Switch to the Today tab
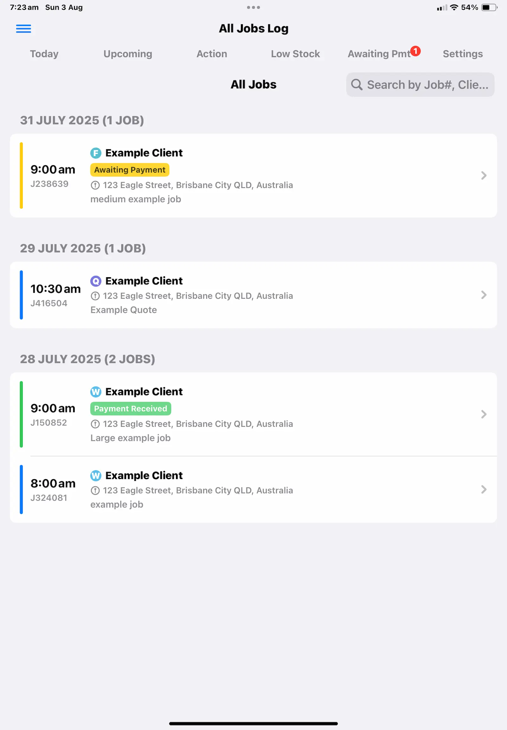The image size is (507, 730). point(44,54)
